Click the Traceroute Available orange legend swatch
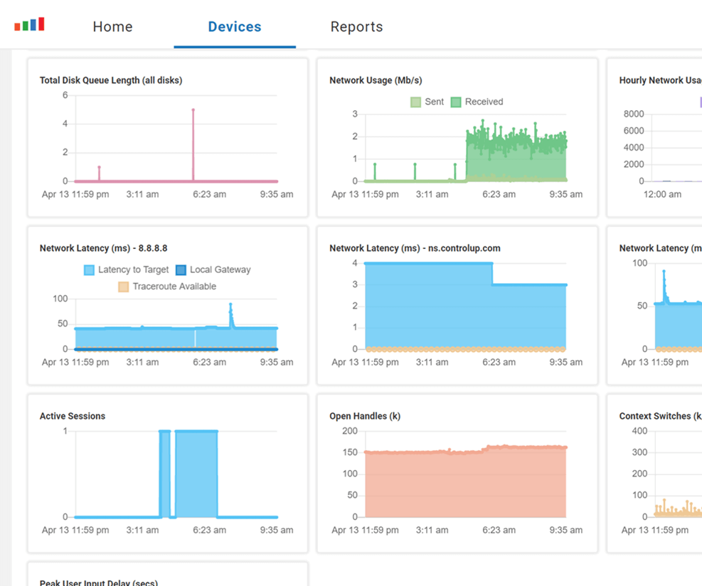The width and height of the screenshot is (702, 586). click(x=124, y=287)
